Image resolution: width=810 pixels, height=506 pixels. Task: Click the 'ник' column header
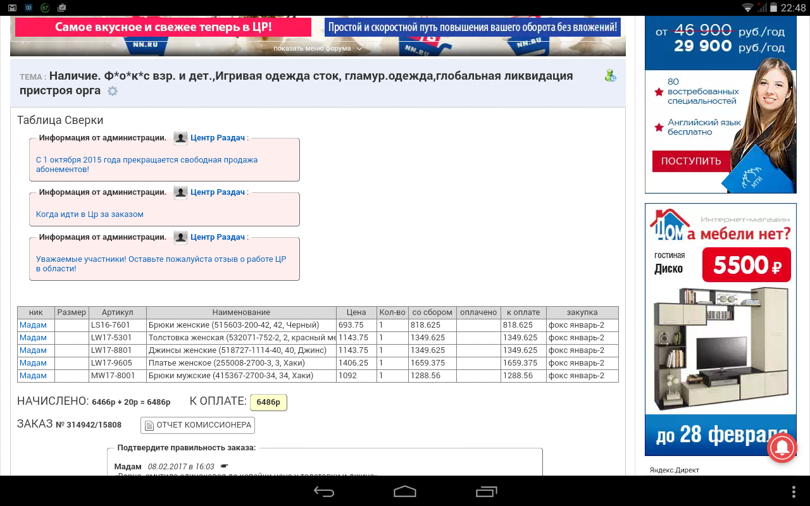[36, 312]
